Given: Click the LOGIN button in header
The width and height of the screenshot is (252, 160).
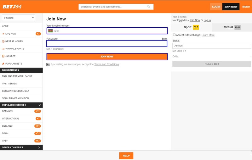Looking at the screenshot, I should 216,7.
